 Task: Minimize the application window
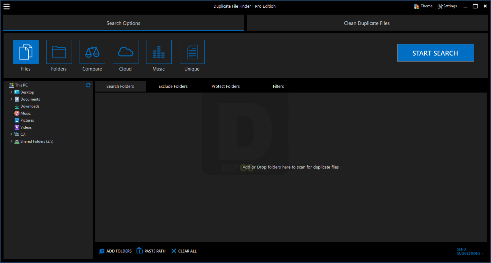[x=465, y=7]
